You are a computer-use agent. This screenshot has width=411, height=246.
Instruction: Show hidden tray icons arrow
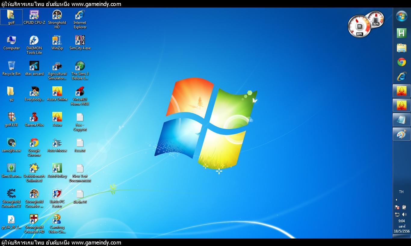click(396, 200)
